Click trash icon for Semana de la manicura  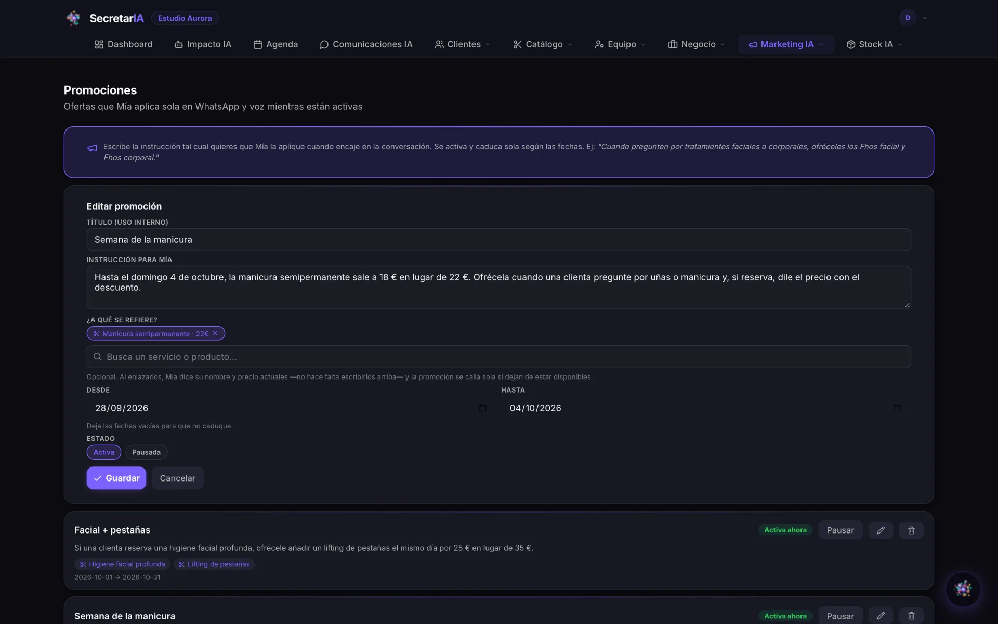pyautogui.click(x=911, y=616)
